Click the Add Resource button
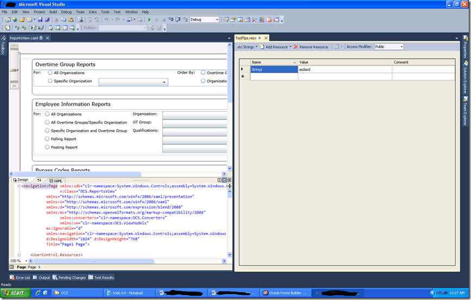 (x=276, y=47)
